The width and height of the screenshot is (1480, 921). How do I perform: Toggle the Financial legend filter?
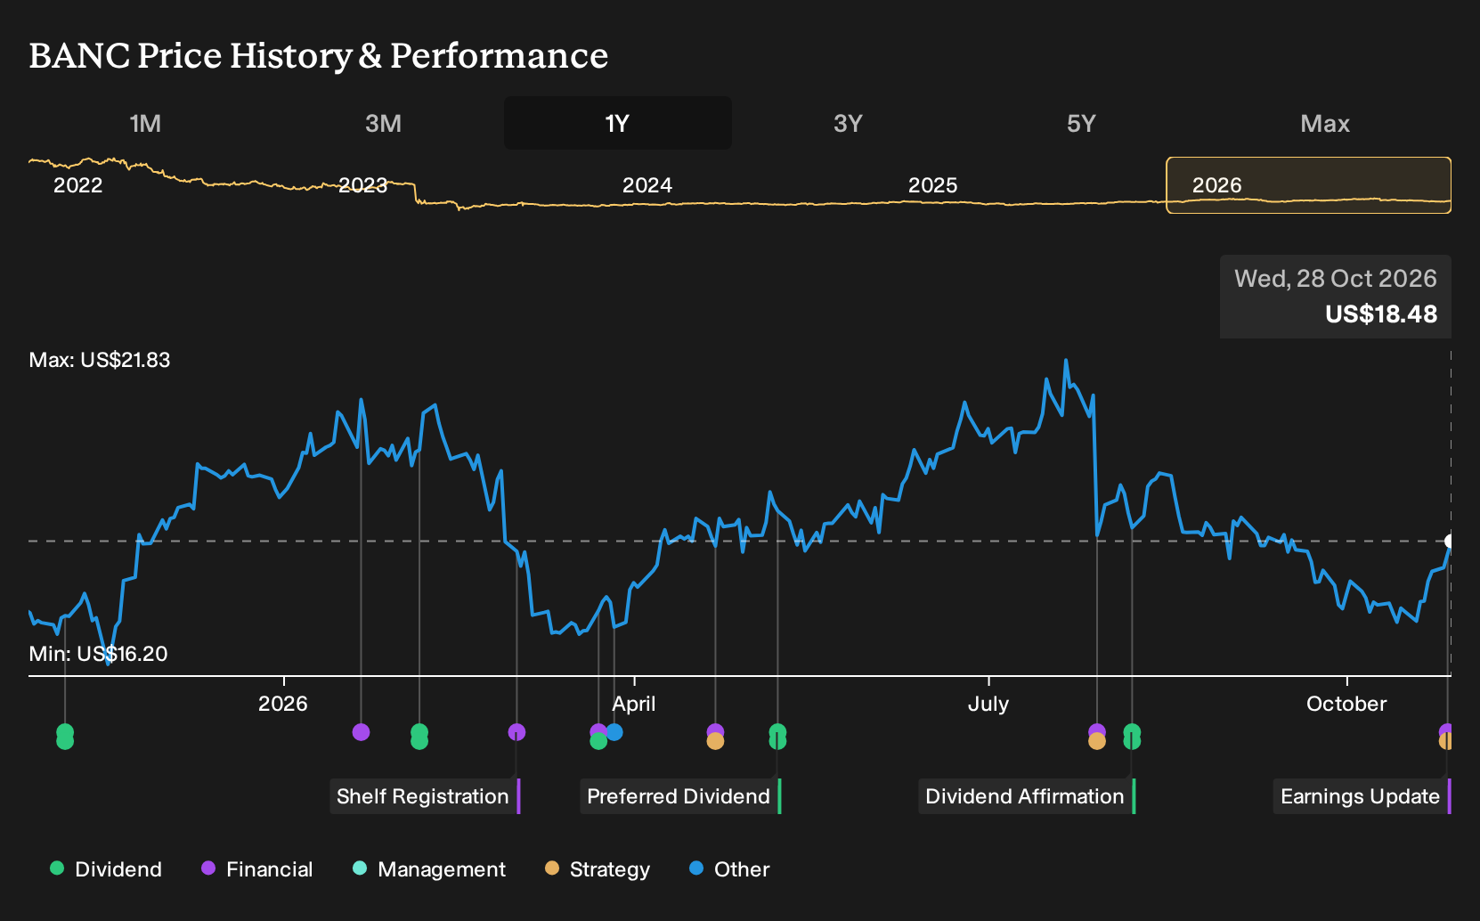click(257, 869)
